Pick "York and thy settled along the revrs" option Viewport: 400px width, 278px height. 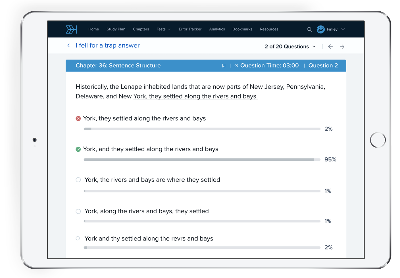point(78,239)
